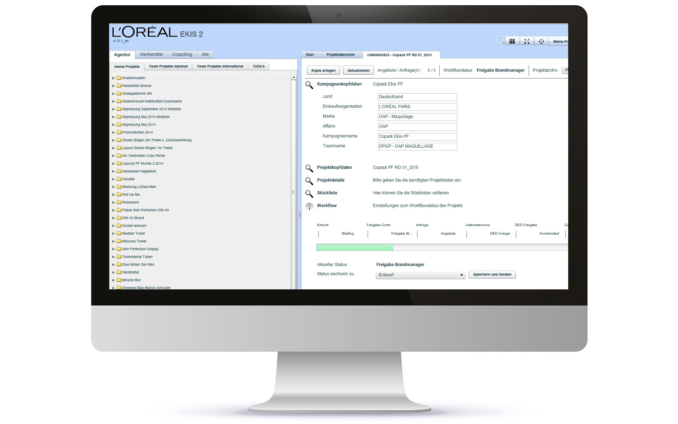678x424 pixels.
Task: Click folder icon of Setzkasten Nagellack
Action: (119, 171)
